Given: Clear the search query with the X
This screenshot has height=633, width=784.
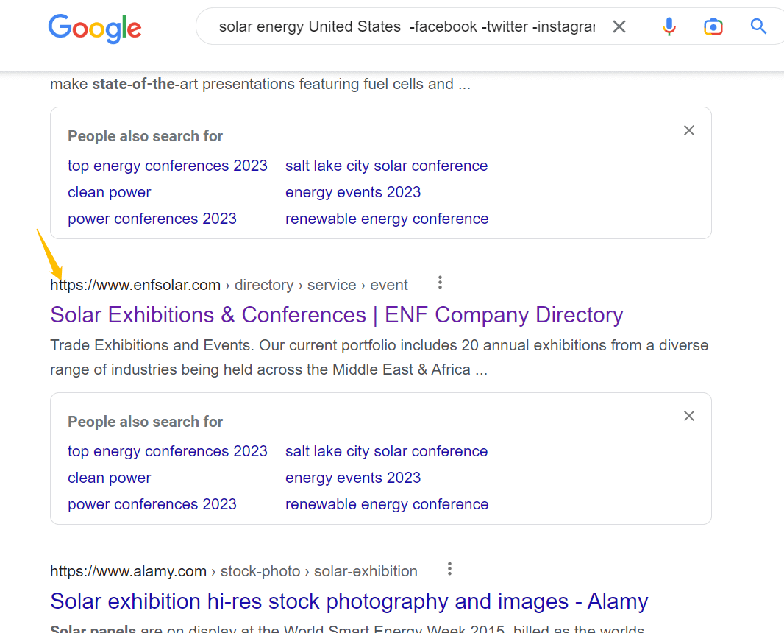Looking at the screenshot, I should (x=619, y=26).
